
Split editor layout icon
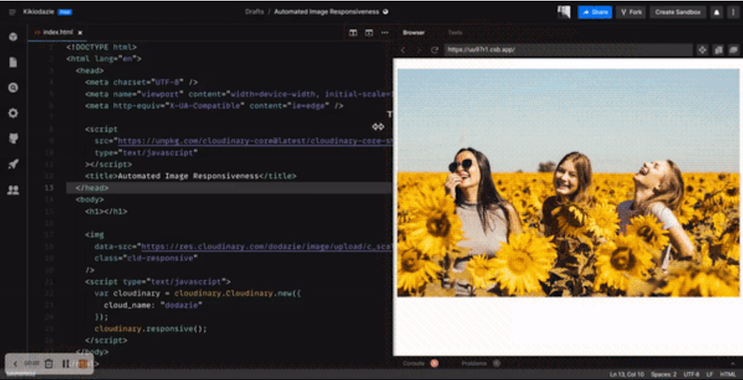pos(353,33)
